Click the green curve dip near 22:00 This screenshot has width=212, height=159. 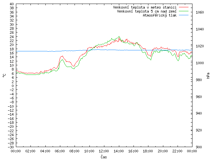coord(178,61)
